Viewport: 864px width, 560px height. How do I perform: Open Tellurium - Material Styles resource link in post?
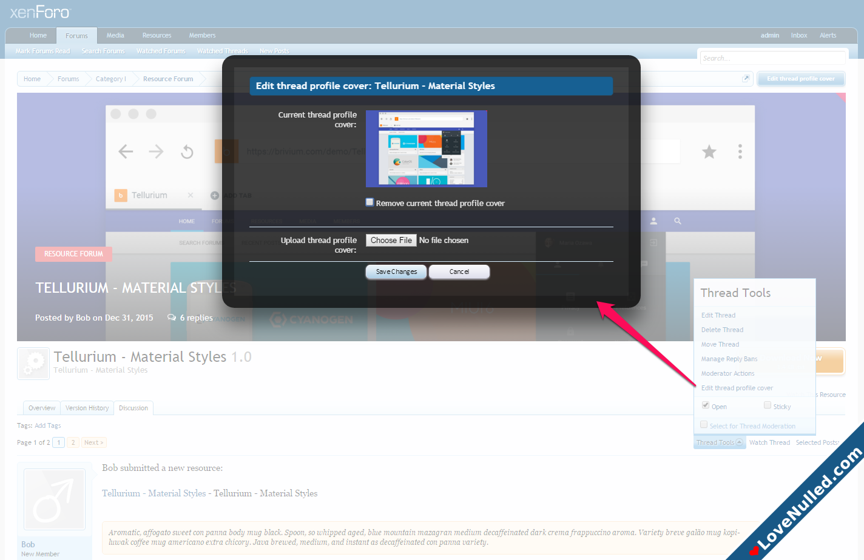coord(154,493)
